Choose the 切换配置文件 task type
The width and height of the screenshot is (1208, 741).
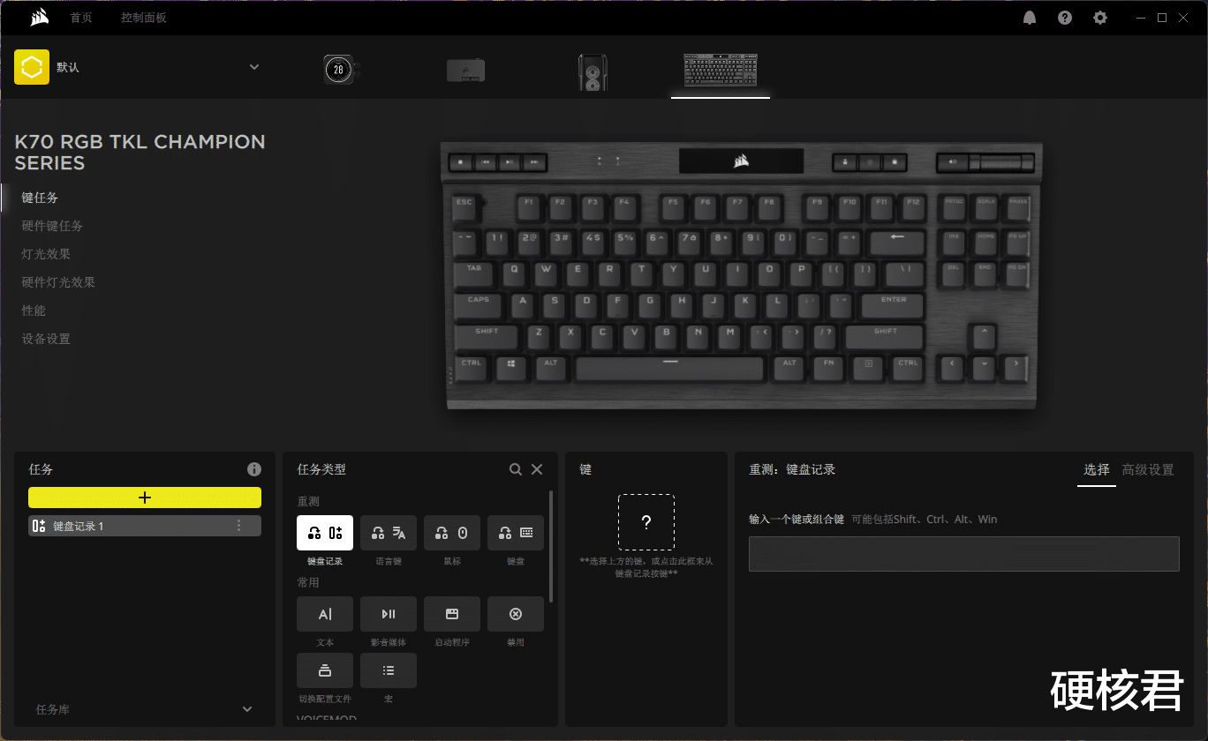pyautogui.click(x=325, y=670)
